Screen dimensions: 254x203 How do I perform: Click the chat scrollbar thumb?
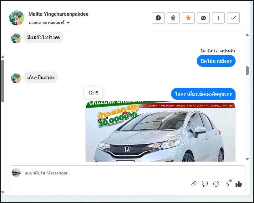click(247, 71)
